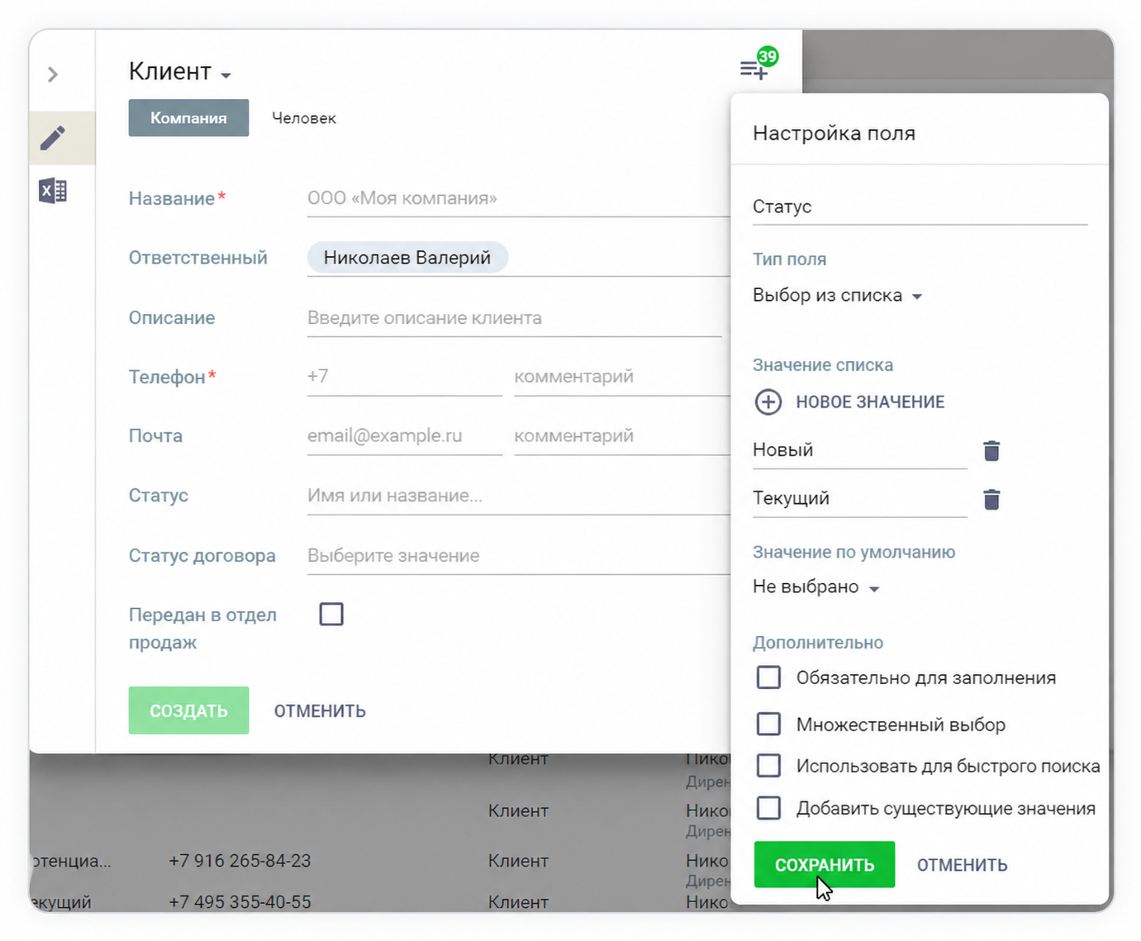Click 'Отменить' in field settings panel
Viewport: 1141px width, 941px height.
click(962, 865)
